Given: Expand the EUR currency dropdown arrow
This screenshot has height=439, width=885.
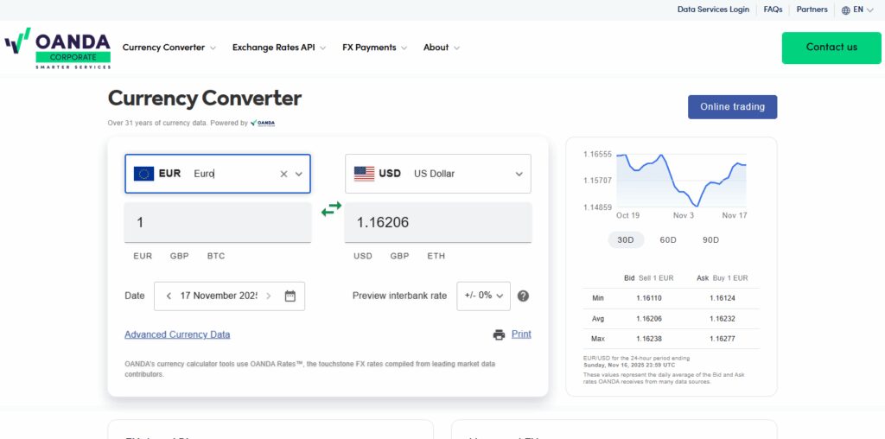Looking at the screenshot, I should [299, 174].
